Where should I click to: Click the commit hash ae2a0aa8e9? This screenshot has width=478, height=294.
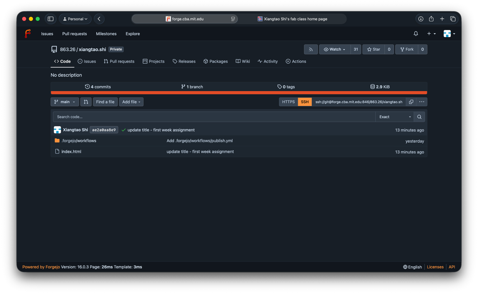coord(104,130)
